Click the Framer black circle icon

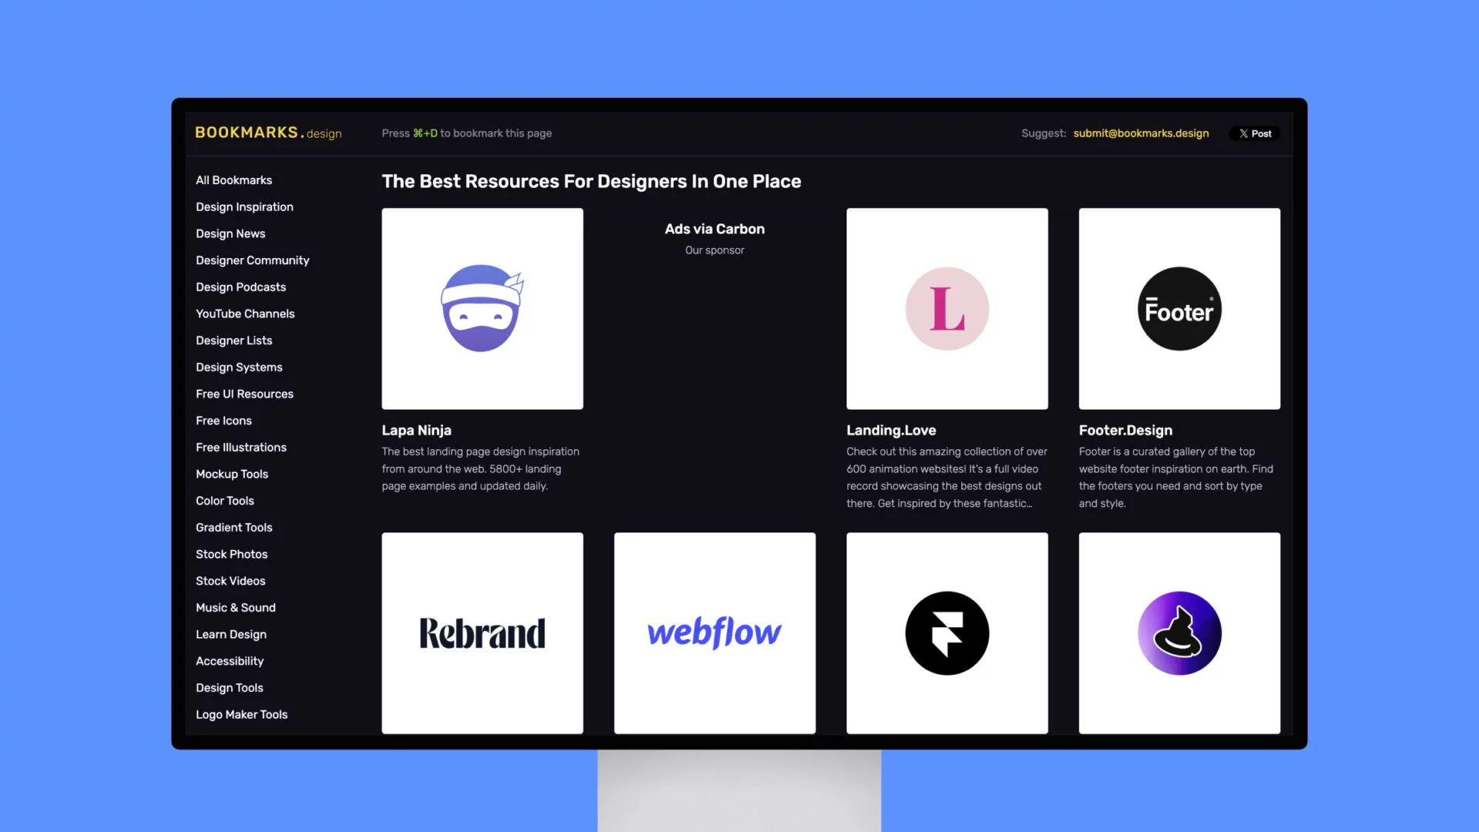(x=947, y=633)
